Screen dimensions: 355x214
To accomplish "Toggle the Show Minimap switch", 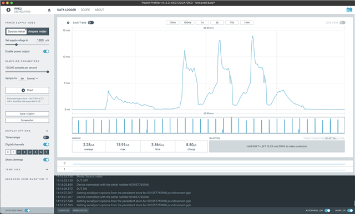I will (x=46, y=160).
